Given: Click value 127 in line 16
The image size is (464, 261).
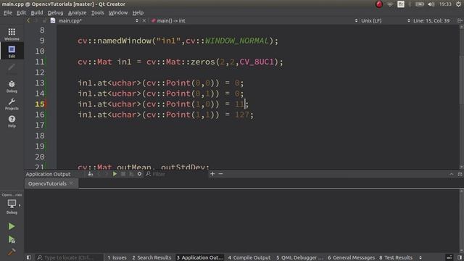Looking at the screenshot, I should click(241, 115).
